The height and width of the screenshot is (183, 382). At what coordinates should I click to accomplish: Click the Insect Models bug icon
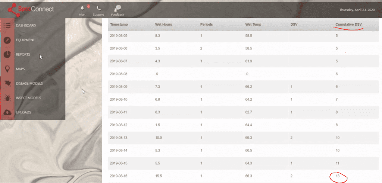click(x=7, y=98)
